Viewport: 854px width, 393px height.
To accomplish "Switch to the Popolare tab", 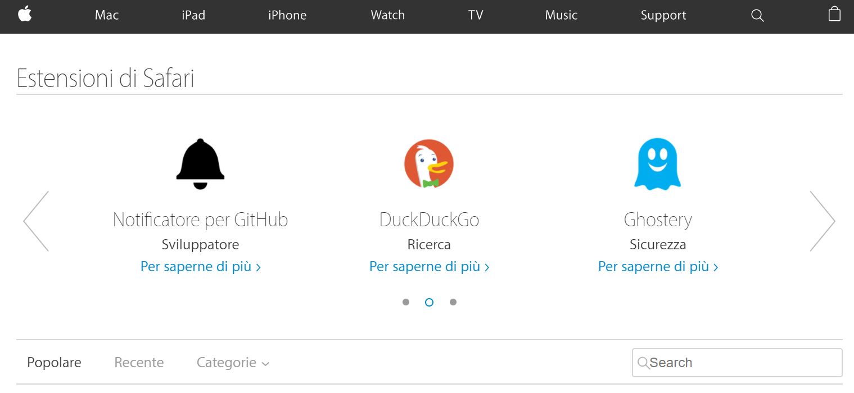I will [54, 363].
